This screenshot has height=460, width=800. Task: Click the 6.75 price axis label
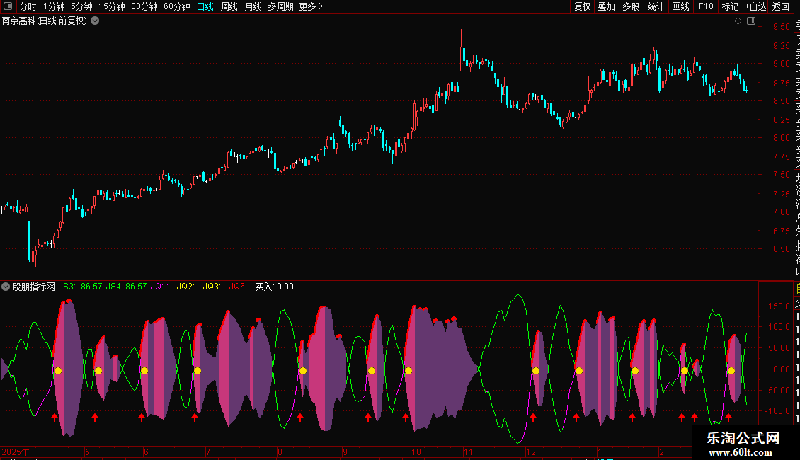782,231
